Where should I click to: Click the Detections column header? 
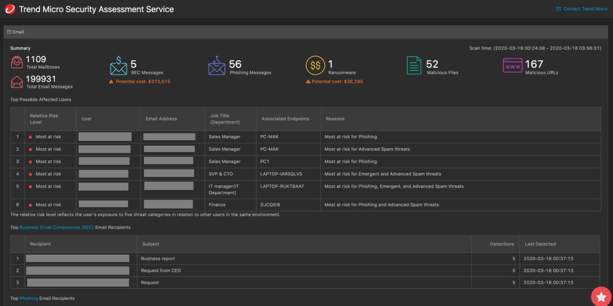click(x=502, y=244)
